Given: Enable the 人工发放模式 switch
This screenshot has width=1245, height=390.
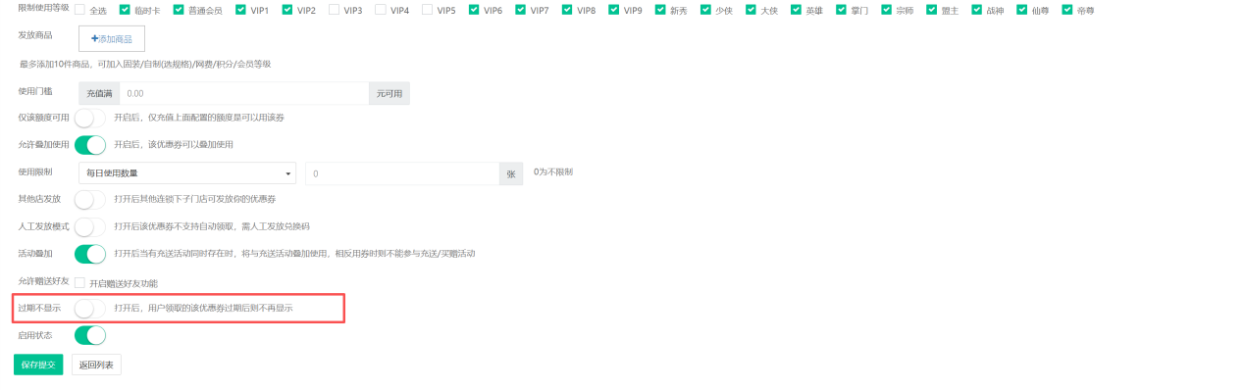Looking at the screenshot, I should point(90,226).
